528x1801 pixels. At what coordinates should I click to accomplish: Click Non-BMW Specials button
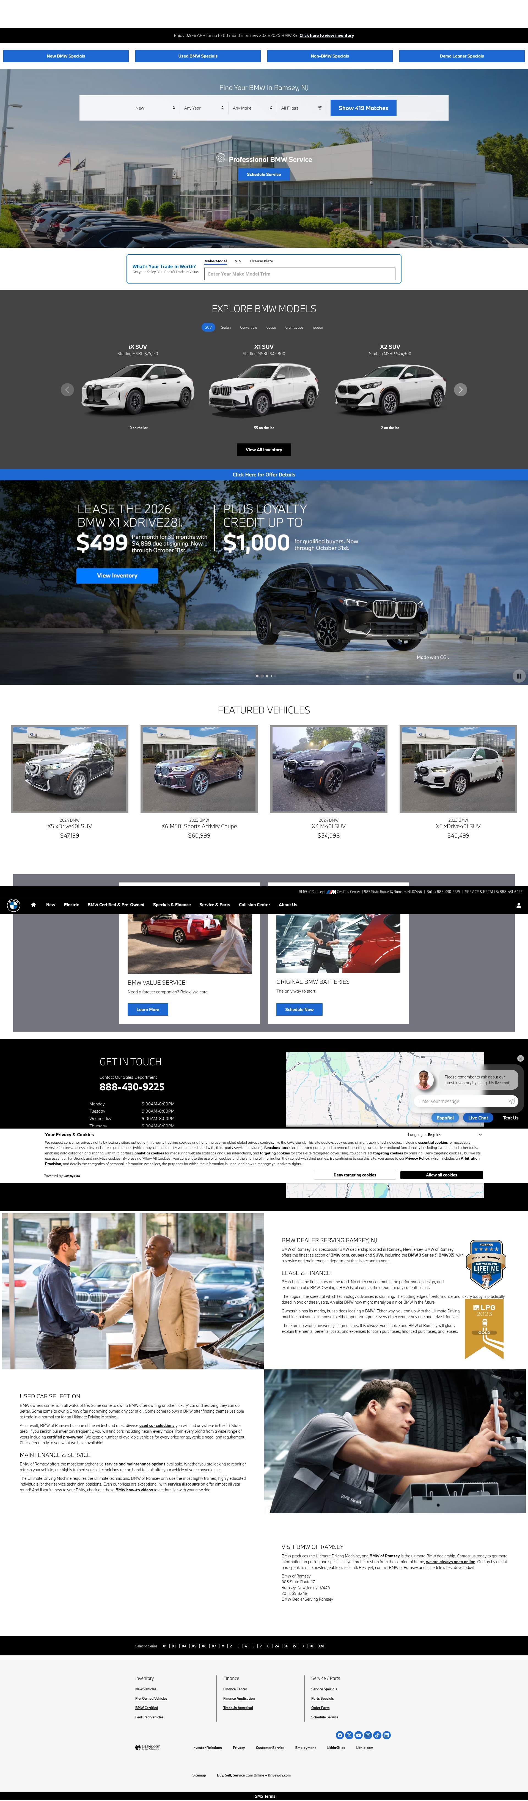tap(330, 56)
